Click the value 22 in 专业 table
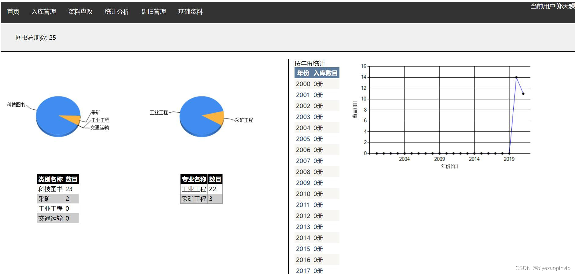The width and height of the screenshot is (575, 274). (213, 189)
